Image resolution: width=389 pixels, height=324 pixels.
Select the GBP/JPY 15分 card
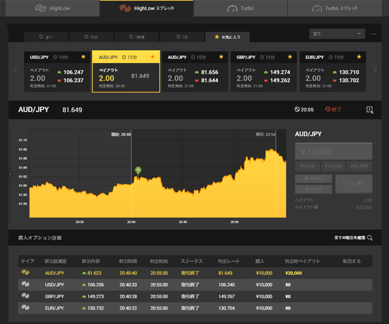click(x=263, y=72)
